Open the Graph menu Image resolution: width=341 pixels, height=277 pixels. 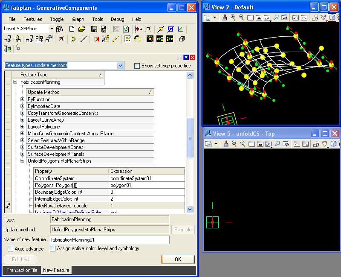tap(78, 19)
